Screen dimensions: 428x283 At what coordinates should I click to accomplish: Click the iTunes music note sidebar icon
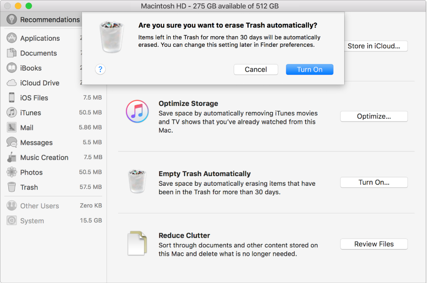[x=12, y=113]
